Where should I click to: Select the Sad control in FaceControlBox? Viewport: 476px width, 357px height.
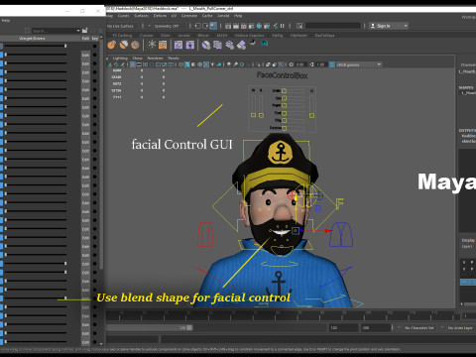(x=285, y=98)
